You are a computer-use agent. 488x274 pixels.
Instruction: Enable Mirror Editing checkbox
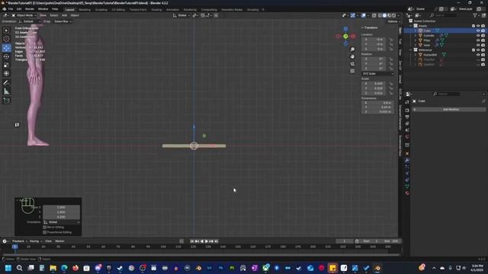point(44,228)
